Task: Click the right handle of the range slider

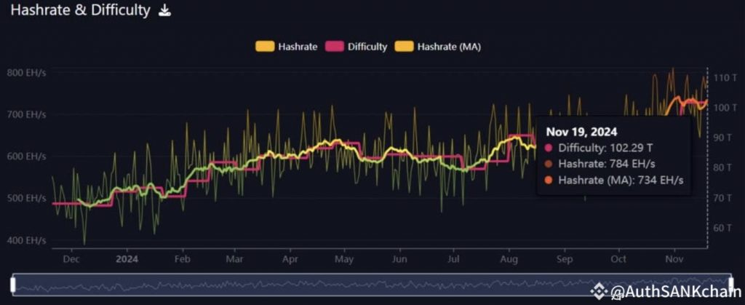Action: click(x=732, y=283)
